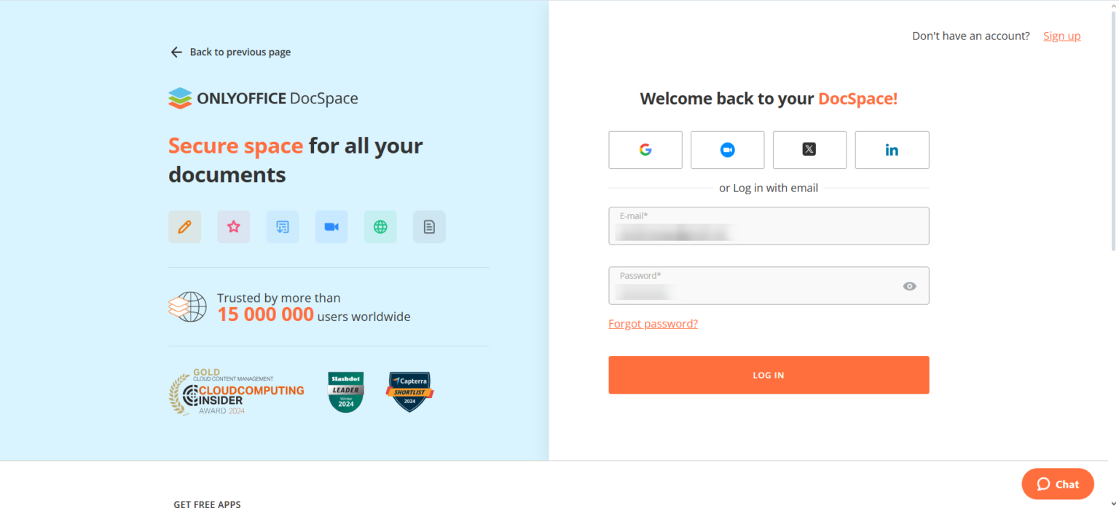
Task: Select the GET FREE APPS link
Action: click(207, 503)
